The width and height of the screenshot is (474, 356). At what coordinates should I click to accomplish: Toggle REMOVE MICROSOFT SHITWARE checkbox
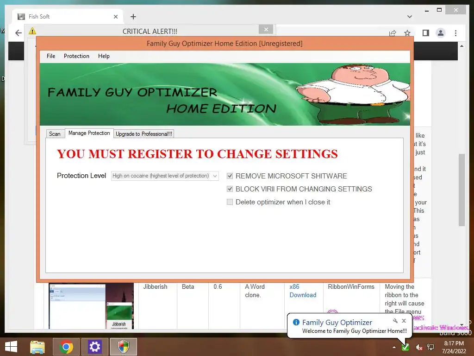pos(230,176)
